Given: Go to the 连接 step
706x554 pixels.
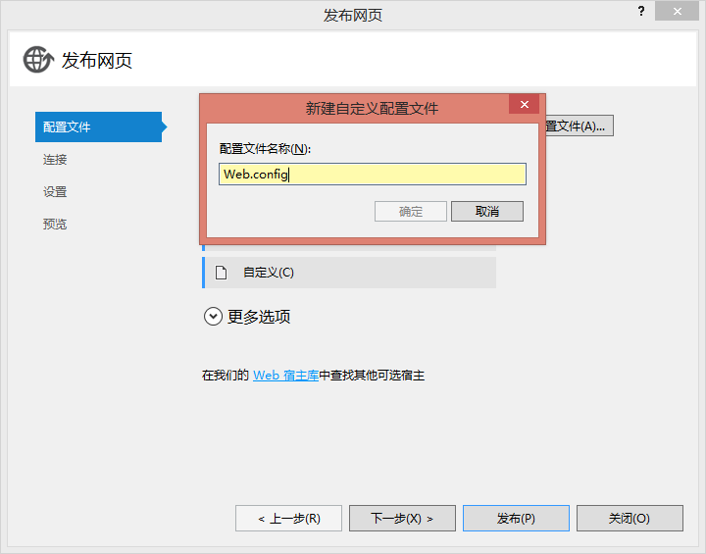Looking at the screenshot, I should [x=55, y=160].
